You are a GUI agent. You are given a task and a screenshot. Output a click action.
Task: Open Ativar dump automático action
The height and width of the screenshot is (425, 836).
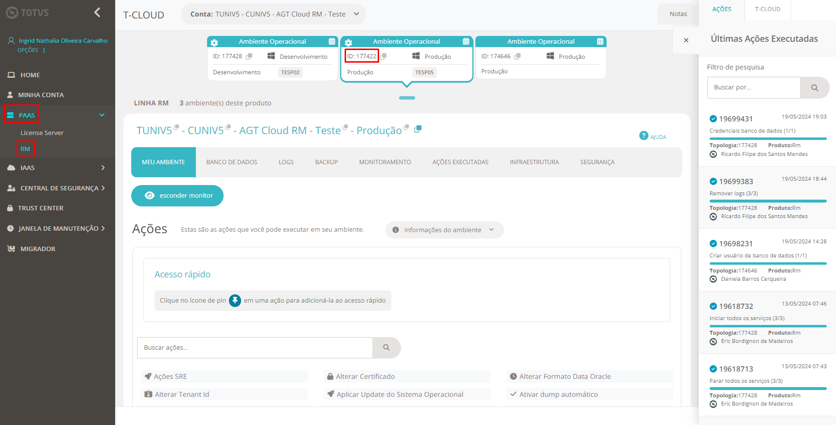[x=590, y=394]
